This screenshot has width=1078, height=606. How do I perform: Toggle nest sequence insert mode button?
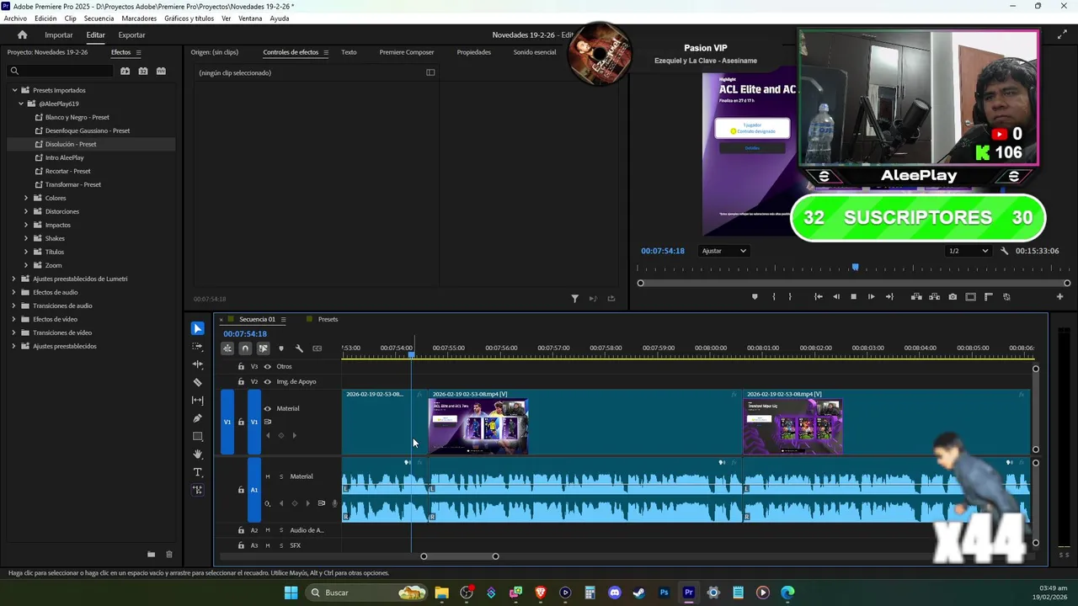pos(227,348)
